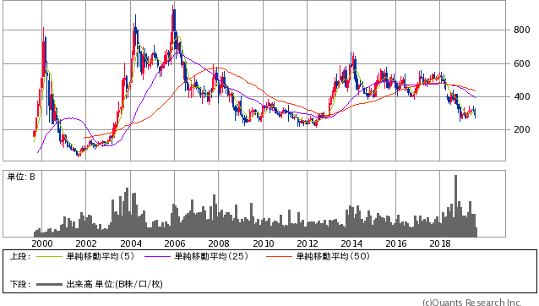Click the Quants Research Inc. copyright text
The width and height of the screenshot is (539, 306).
tap(471, 303)
